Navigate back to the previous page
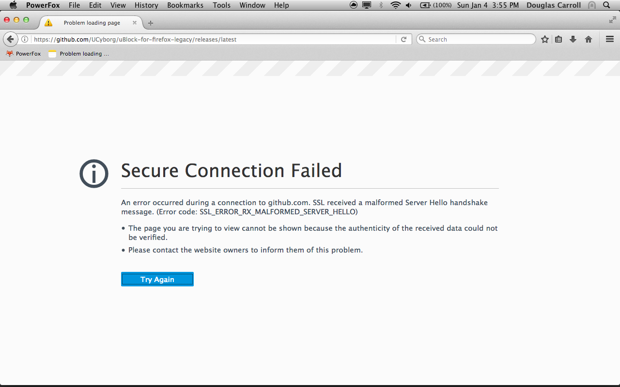 (10, 39)
